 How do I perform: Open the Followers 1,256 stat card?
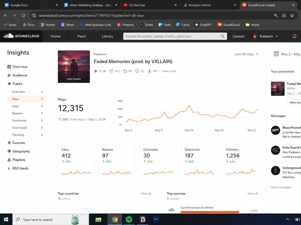click(240, 161)
